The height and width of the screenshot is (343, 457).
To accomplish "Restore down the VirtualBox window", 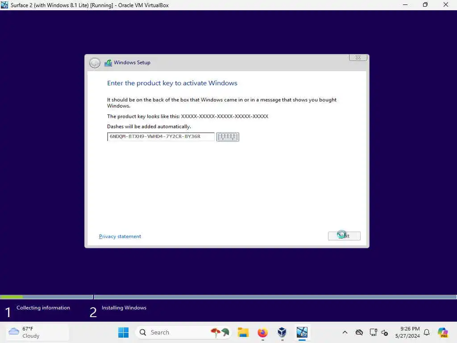I will 425,4.
